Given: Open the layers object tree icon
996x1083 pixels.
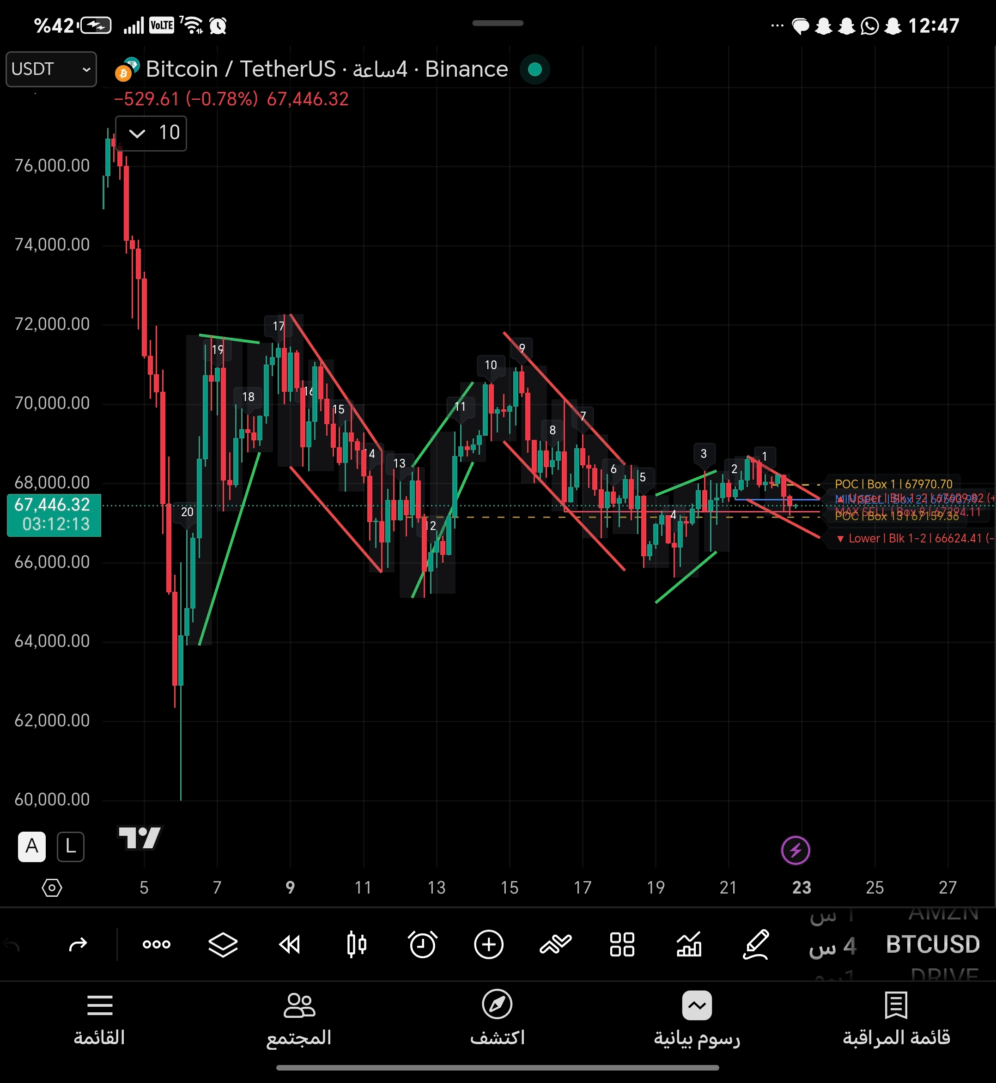Looking at the screenshot, I should click(223, 944).
